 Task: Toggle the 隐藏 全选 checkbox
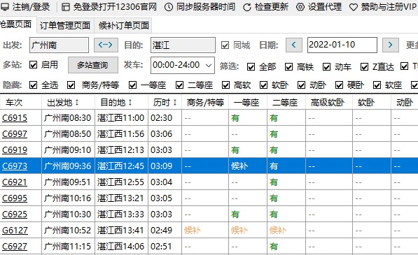[x=33, y=85]
